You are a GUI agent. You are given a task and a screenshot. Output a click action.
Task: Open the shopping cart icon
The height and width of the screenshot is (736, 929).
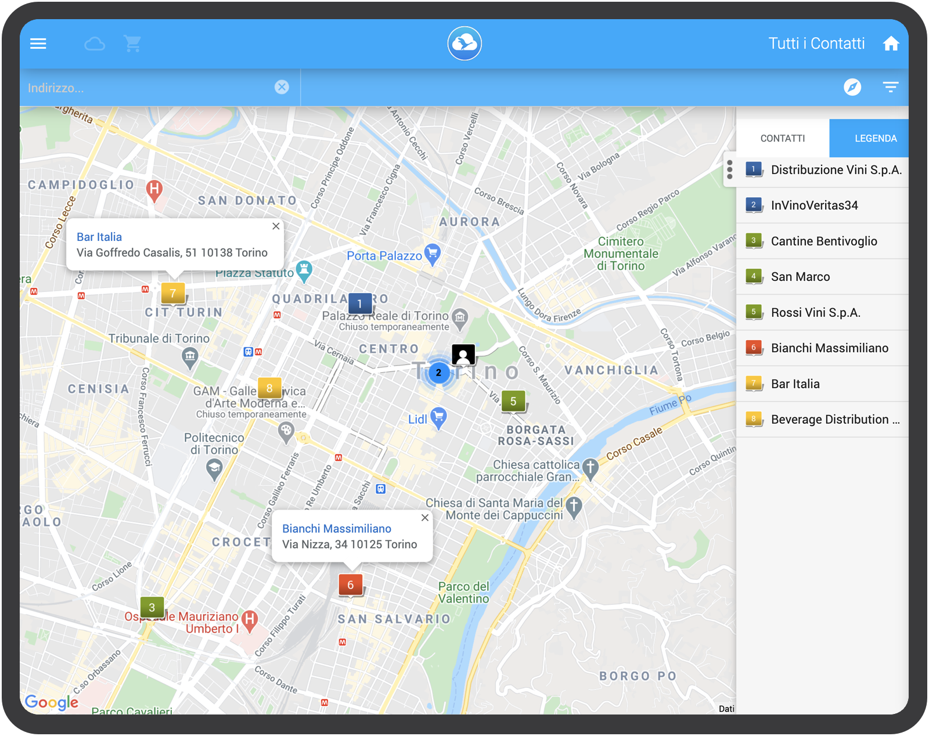tap(132, 44)
